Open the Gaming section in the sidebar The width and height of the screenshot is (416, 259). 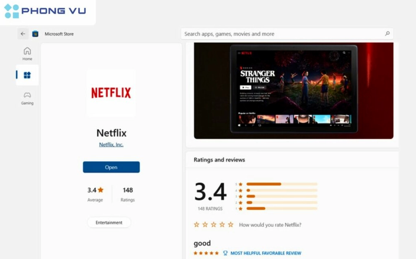27,98
